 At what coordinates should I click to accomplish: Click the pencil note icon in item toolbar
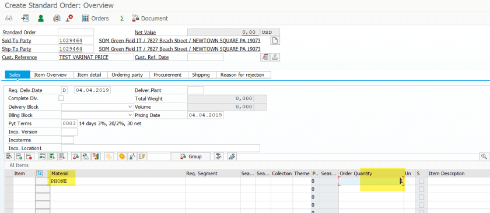pos(142,156)
